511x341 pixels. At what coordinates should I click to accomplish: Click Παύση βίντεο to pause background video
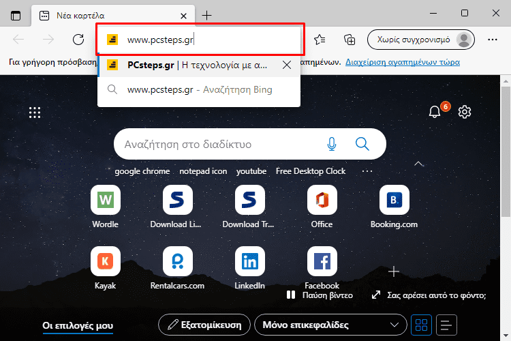coord(320,295)
